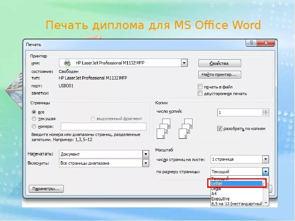Choose 8,5 на 13 (нестандартный) page size

(237, 204)
